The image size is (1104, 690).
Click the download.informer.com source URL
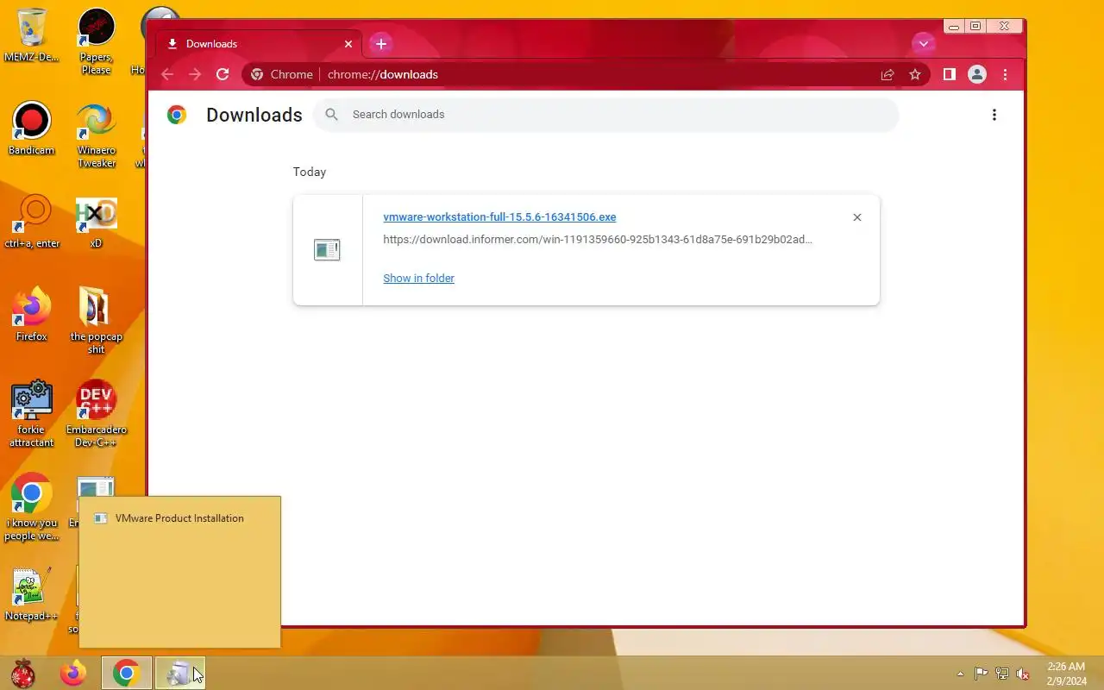[598, 239]
